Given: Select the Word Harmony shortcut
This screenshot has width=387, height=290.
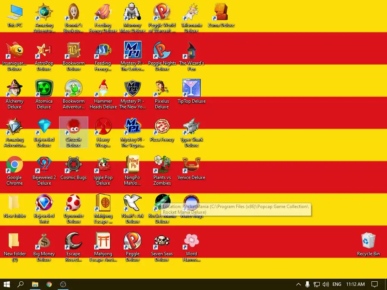Looking at the screenshot, I should (x=192, y=247).
